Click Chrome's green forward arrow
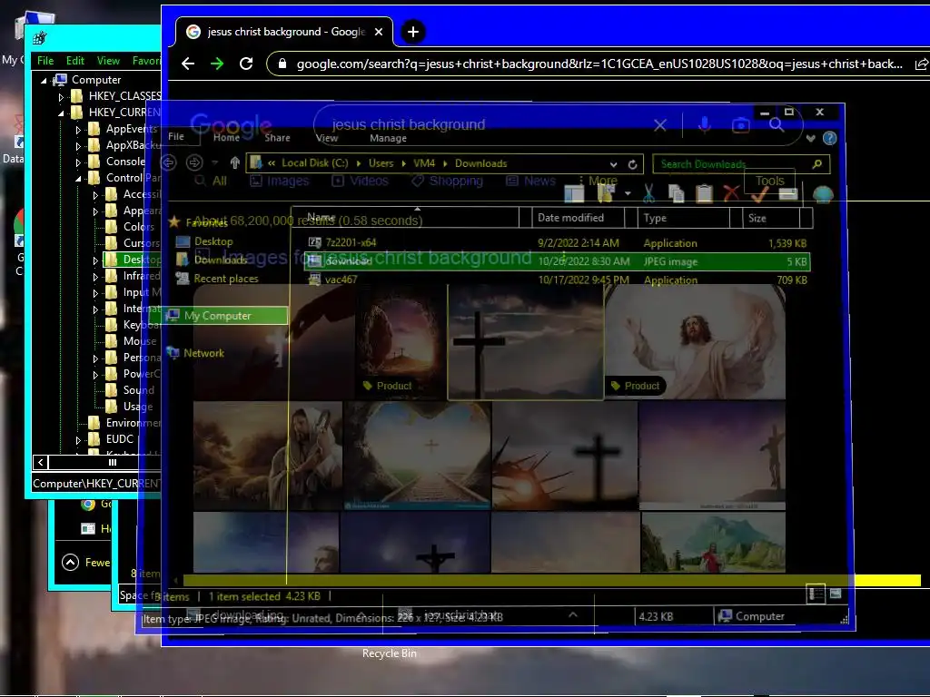 [217, 64]
